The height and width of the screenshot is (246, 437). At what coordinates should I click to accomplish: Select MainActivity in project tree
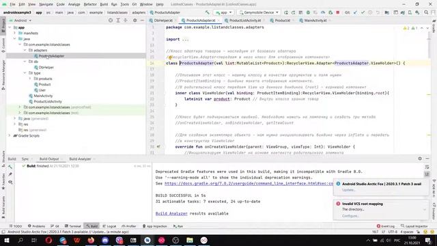[43, 96]
